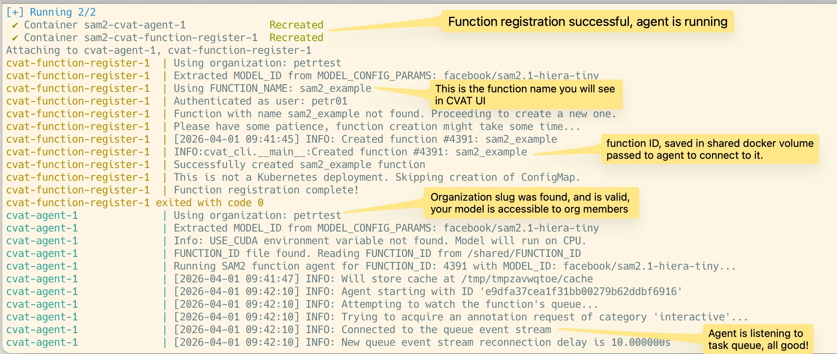The width and height of the screenshot is (837, 354).
Task: Click the 'Function registration successful, agent is running' note
Action: tap(588, 22)
